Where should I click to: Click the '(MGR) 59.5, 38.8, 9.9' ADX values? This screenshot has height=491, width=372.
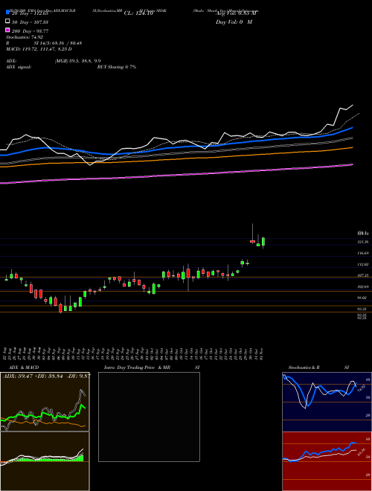point(77,61)
